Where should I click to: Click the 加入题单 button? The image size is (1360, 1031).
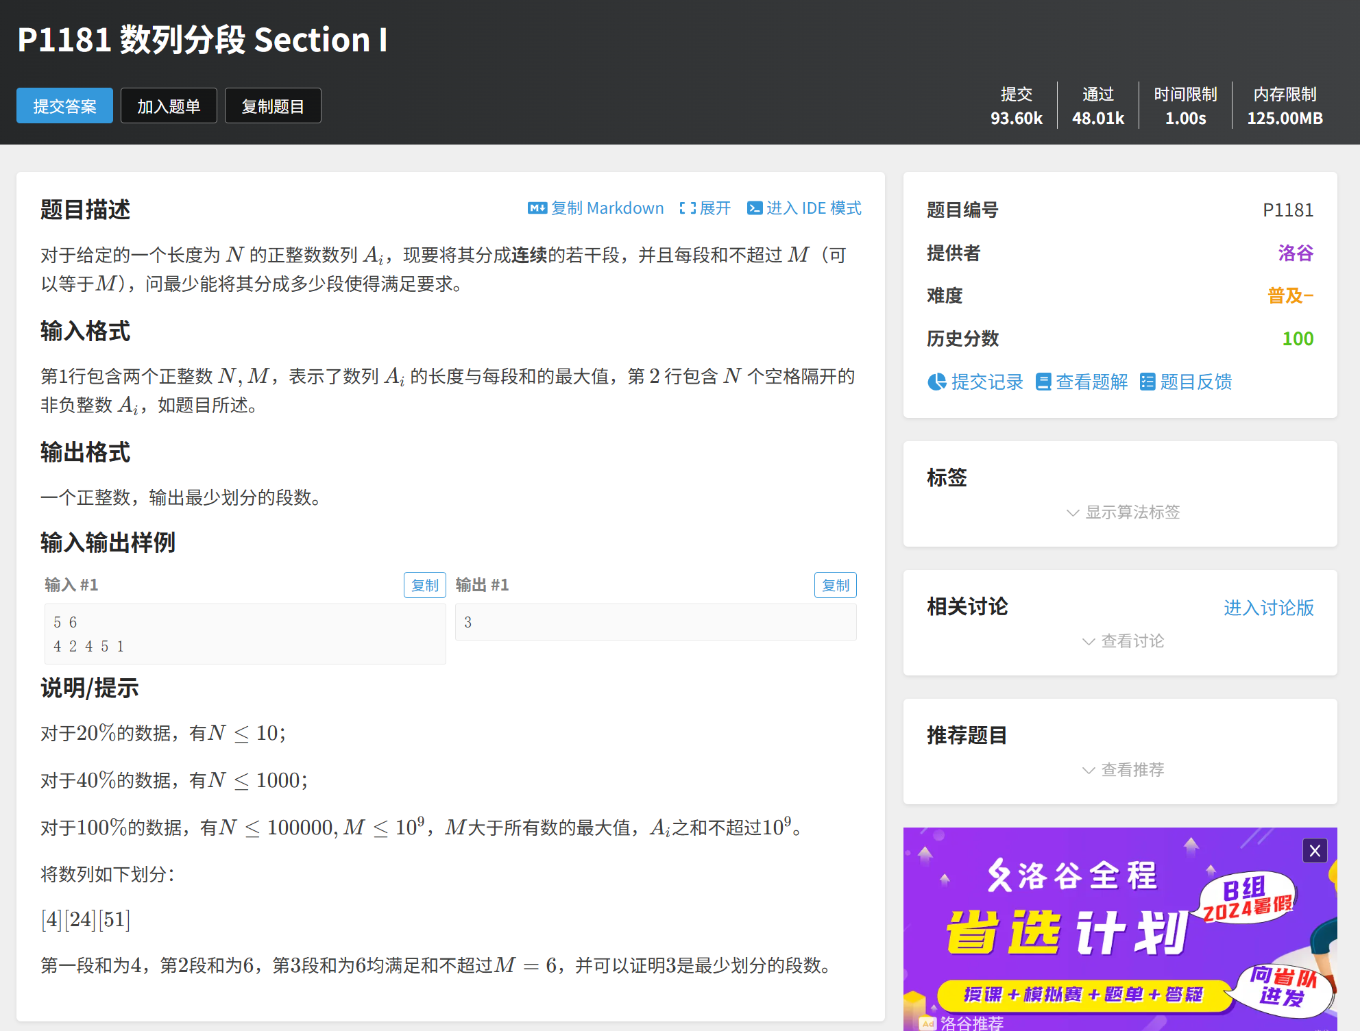[169, 106]
